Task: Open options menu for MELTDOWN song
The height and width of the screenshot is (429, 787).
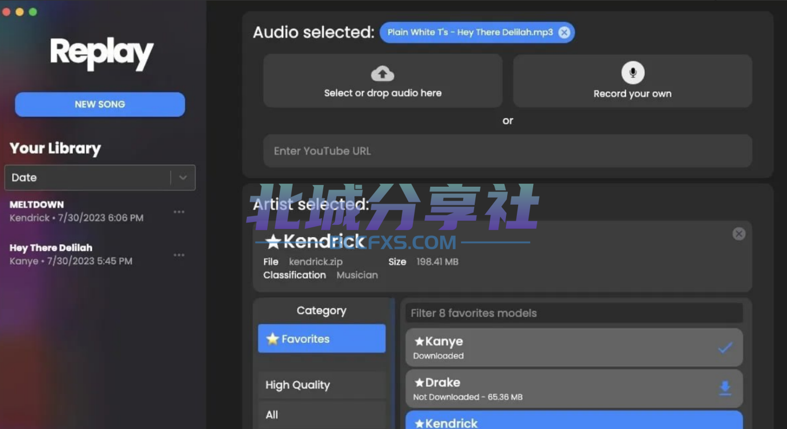Action: tap(179, 212)
